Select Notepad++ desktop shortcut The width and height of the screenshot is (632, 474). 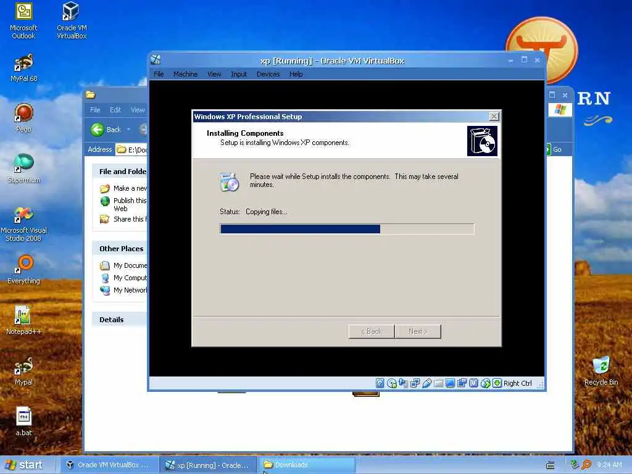click(x=23, y=320)
